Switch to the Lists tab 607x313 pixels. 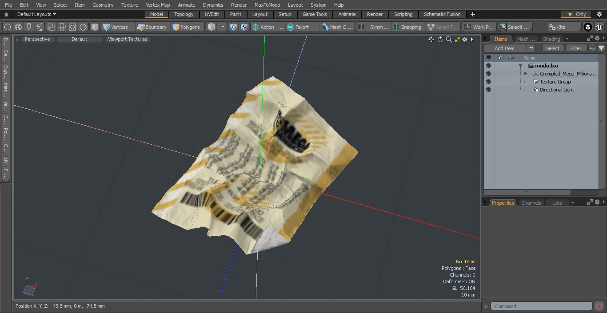pyautogui.click(x=557, y=203)
